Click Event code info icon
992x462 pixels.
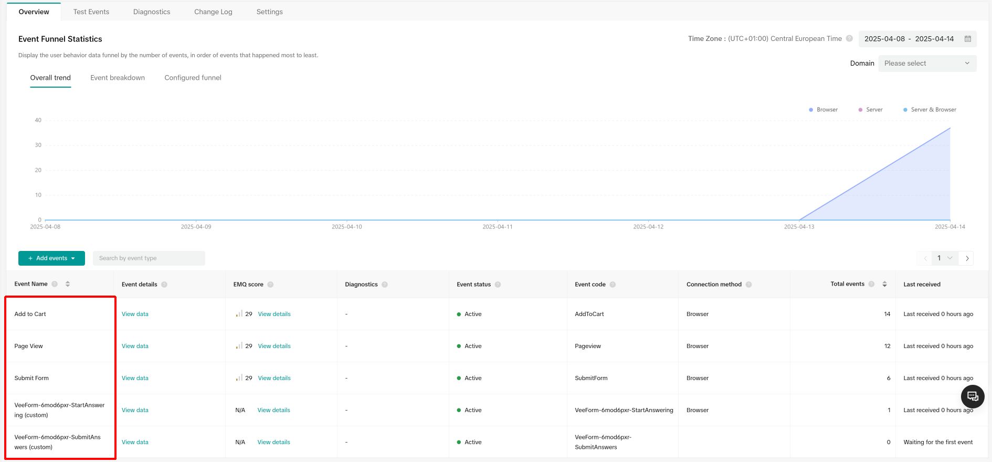pyautogui.click(x=613, y=285)
